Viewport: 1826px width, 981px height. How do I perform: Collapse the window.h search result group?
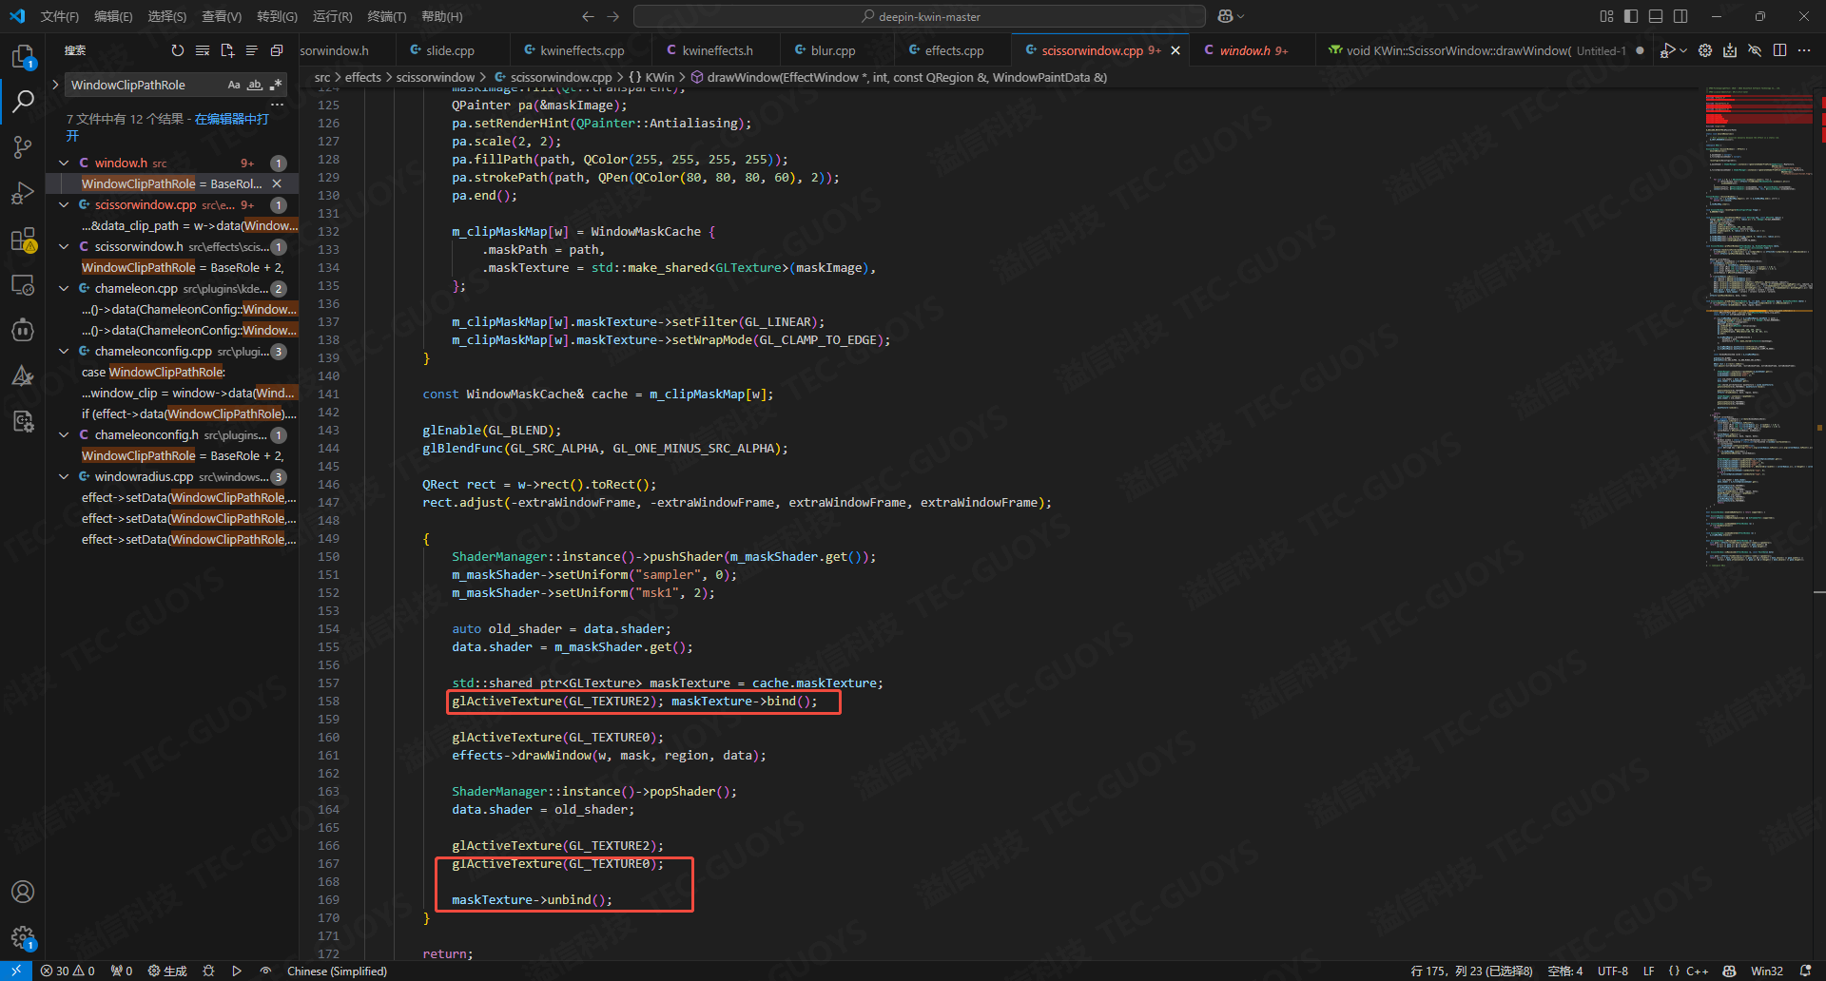click(64, 163)
